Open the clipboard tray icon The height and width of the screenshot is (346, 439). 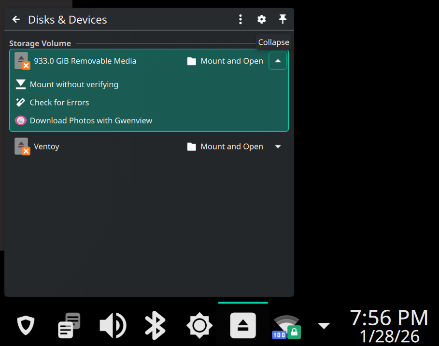coord(69,326)
